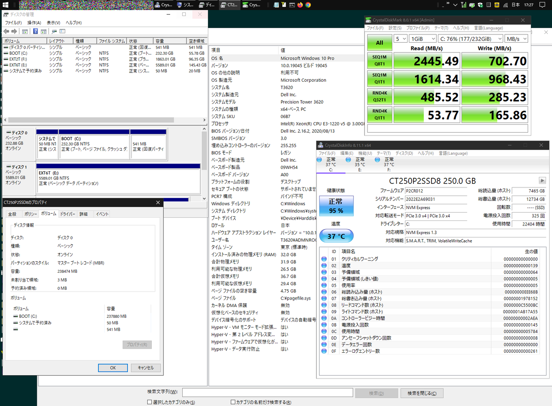552x406 pixels.
Task: Open the 'MB/s' unit dropdown
Action: pos(516,39)
